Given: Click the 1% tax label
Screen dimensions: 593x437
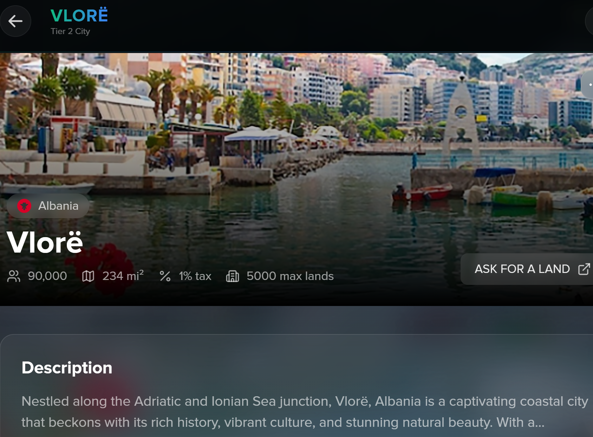Looking at the screenshot, I should click(195, 276).
